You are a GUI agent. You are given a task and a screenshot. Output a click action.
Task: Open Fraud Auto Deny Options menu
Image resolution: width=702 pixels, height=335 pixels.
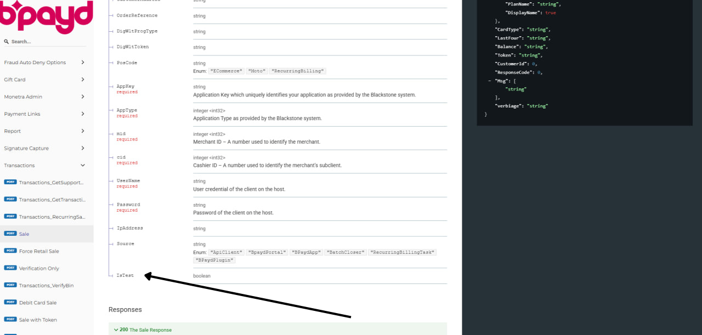click(x=35, y=63)
